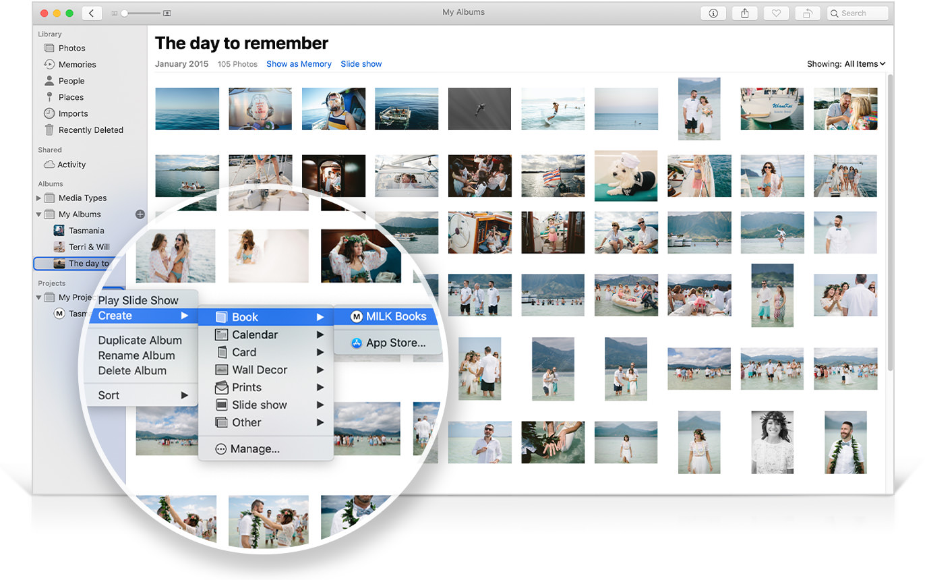Viewport: 925px width, 580px height.
Task: Open the Showing: All Items filter
Action: point(847,63)
